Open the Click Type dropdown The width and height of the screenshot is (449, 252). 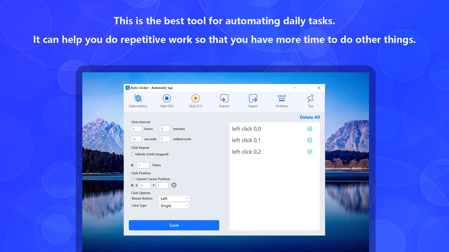tap(174, 206)
